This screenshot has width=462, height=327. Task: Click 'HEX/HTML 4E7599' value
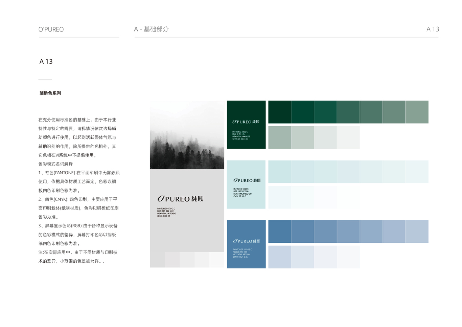click(241, 254)
